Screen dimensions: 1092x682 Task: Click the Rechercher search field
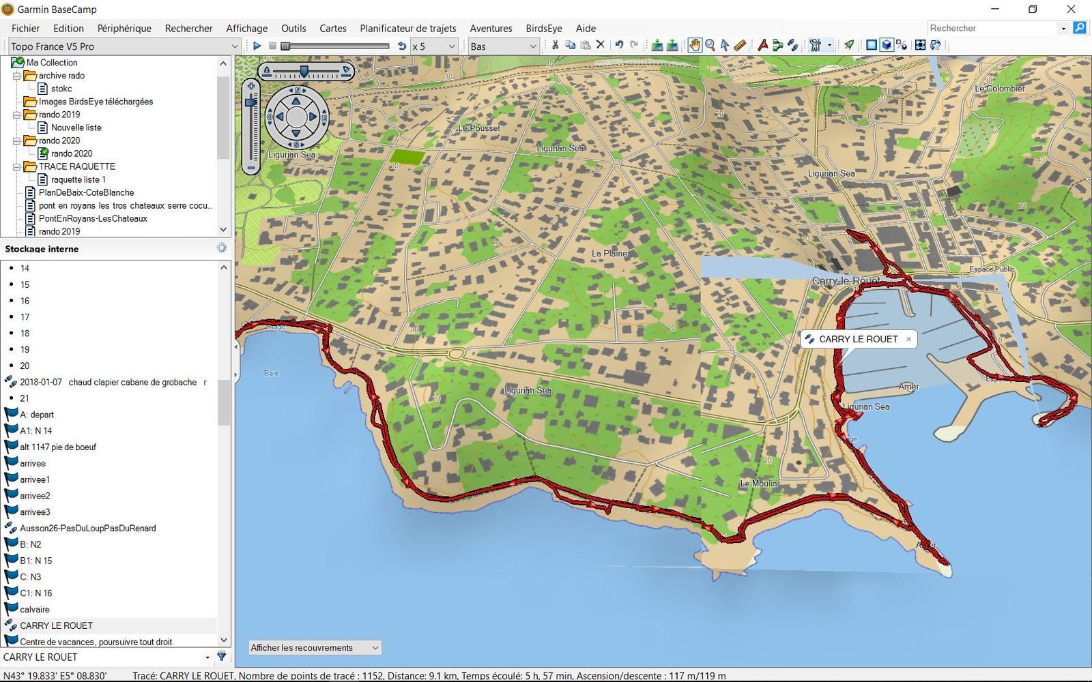(x=993, y=28)
